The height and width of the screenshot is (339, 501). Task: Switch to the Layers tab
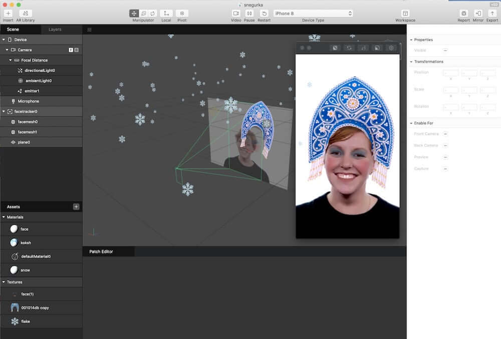pos(55,30)
